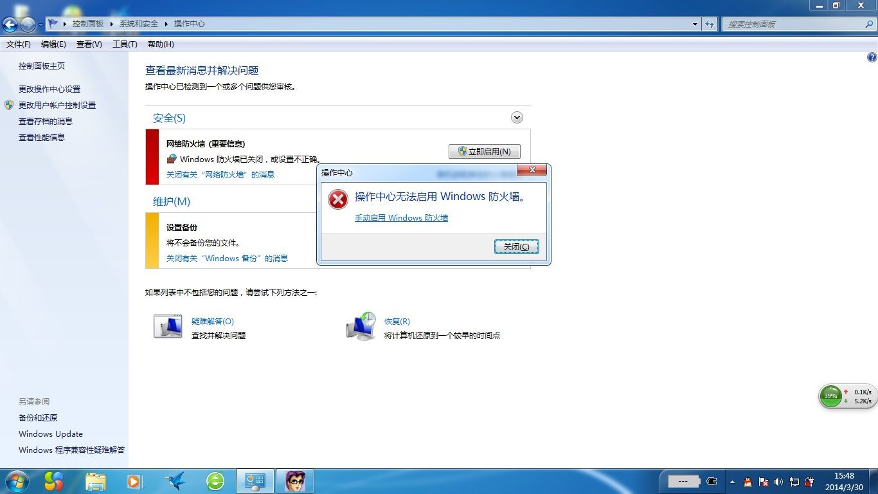Open Windows Update in See also
This screenshot has width=878, height=494.
pos(51,434)
